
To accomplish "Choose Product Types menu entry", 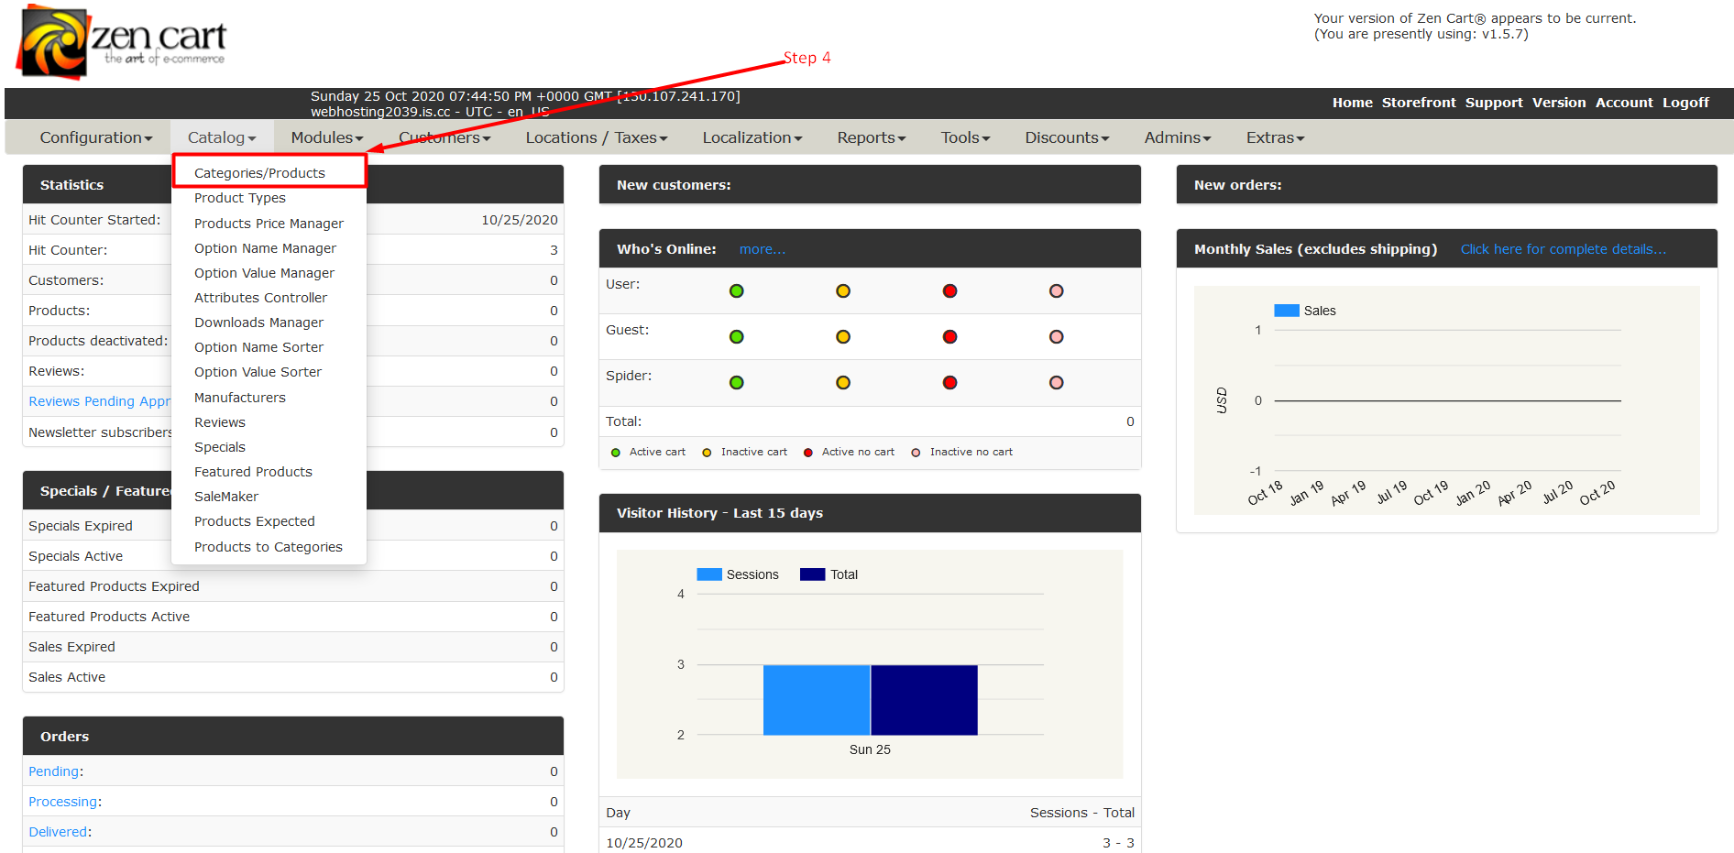I will 240,198.
